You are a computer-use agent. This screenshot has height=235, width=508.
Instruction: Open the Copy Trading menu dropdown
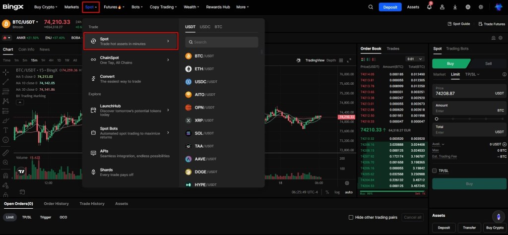(x=163, y=7)
